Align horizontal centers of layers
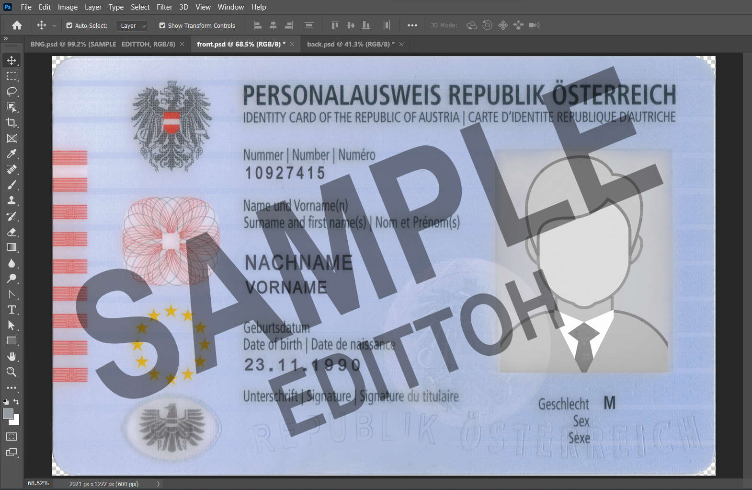 pos(273,25)
